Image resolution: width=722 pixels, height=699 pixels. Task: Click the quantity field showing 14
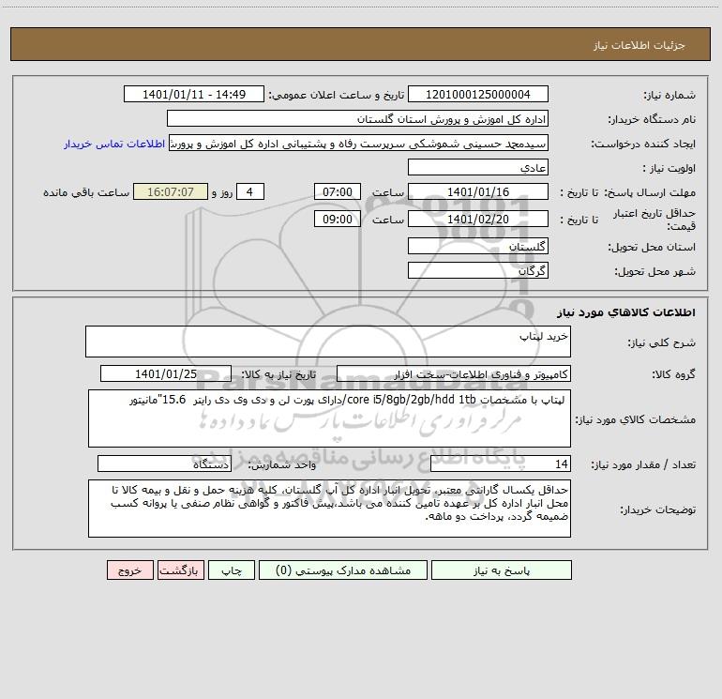[501, 464]
